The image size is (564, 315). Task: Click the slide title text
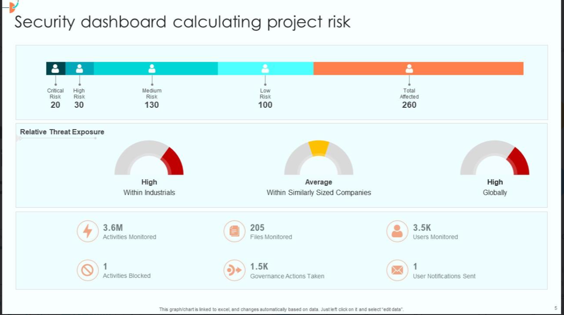182,22
